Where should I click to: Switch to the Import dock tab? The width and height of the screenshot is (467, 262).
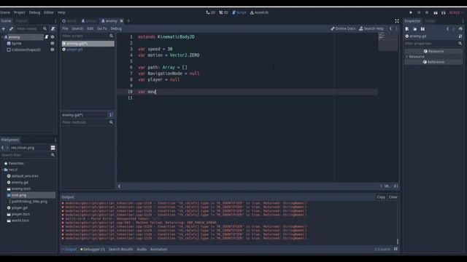(x=21, y=21)
